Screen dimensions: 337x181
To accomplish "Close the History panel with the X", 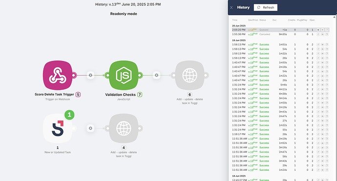I will click(x=231, y=7).
